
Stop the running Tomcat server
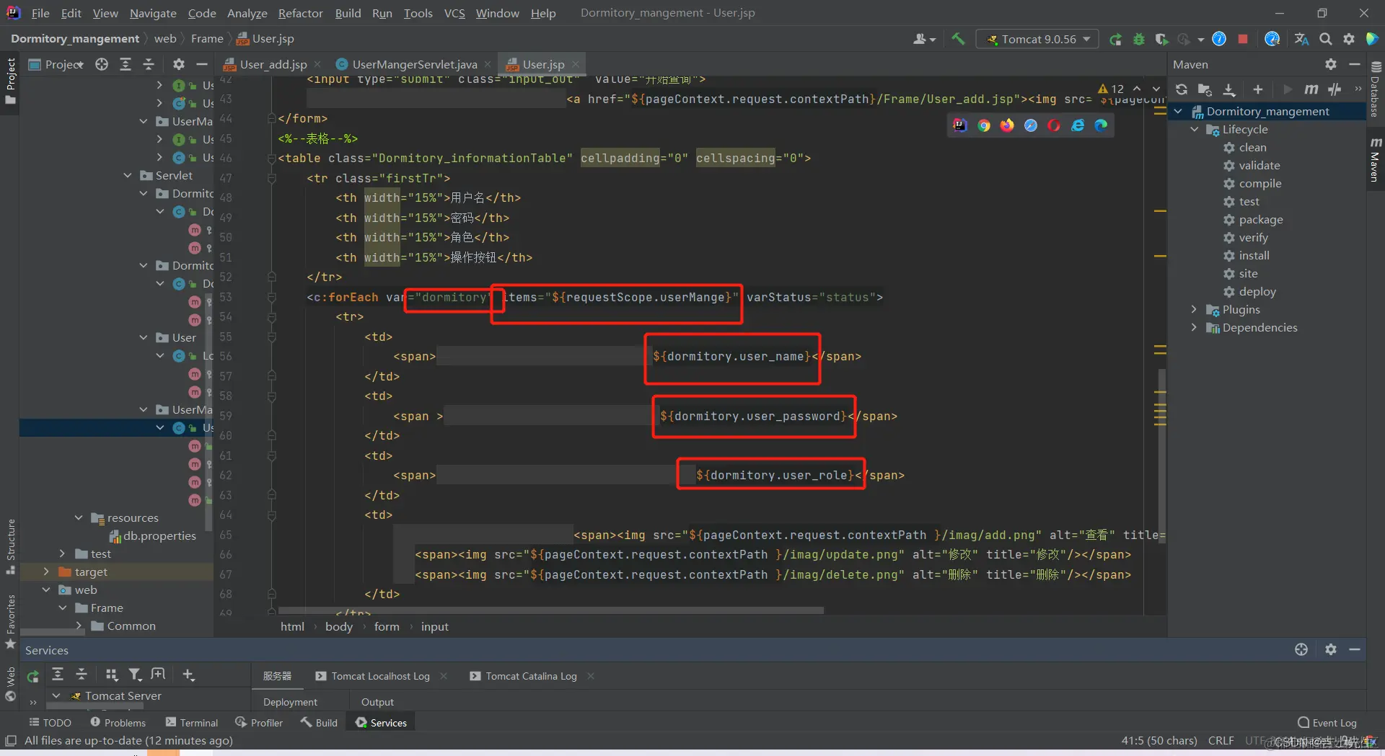click(x=1243, y=39)
